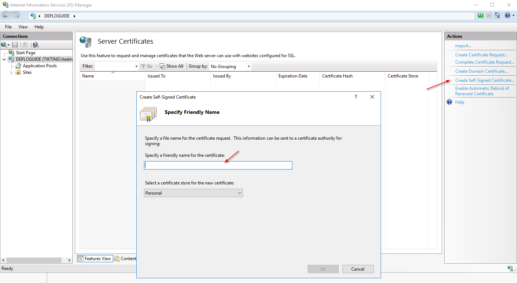Click the green Refresh Page icon
Screen dimensions: 517x283
(x=481, y=16)
